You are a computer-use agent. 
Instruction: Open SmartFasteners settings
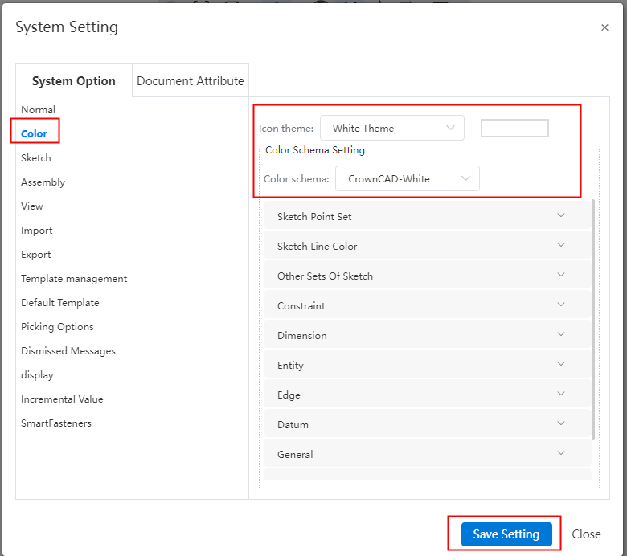point(56,423)
